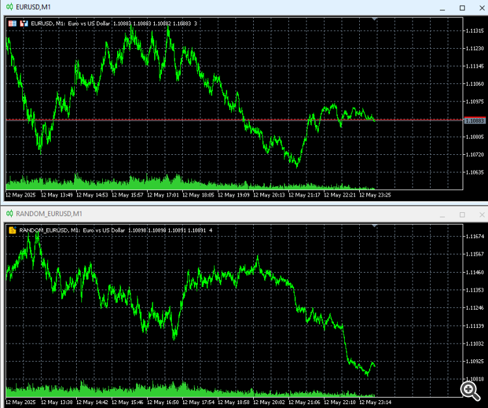This screenshot has height=408, width=488.
Task: Click the RANDOM_EURUSD,M1 window title text
Action: pyautogui.click(x=49, y=213)
